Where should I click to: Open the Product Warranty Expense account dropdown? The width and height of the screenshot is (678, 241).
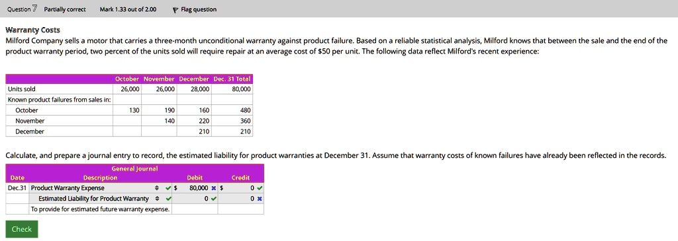(x=97, y=188)
